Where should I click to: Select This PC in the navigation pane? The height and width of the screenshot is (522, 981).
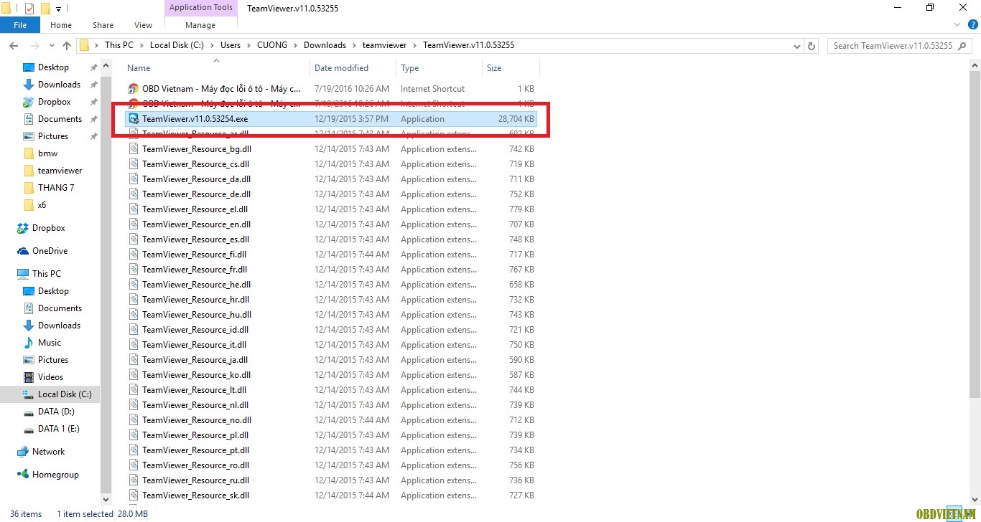coord(46,274)
